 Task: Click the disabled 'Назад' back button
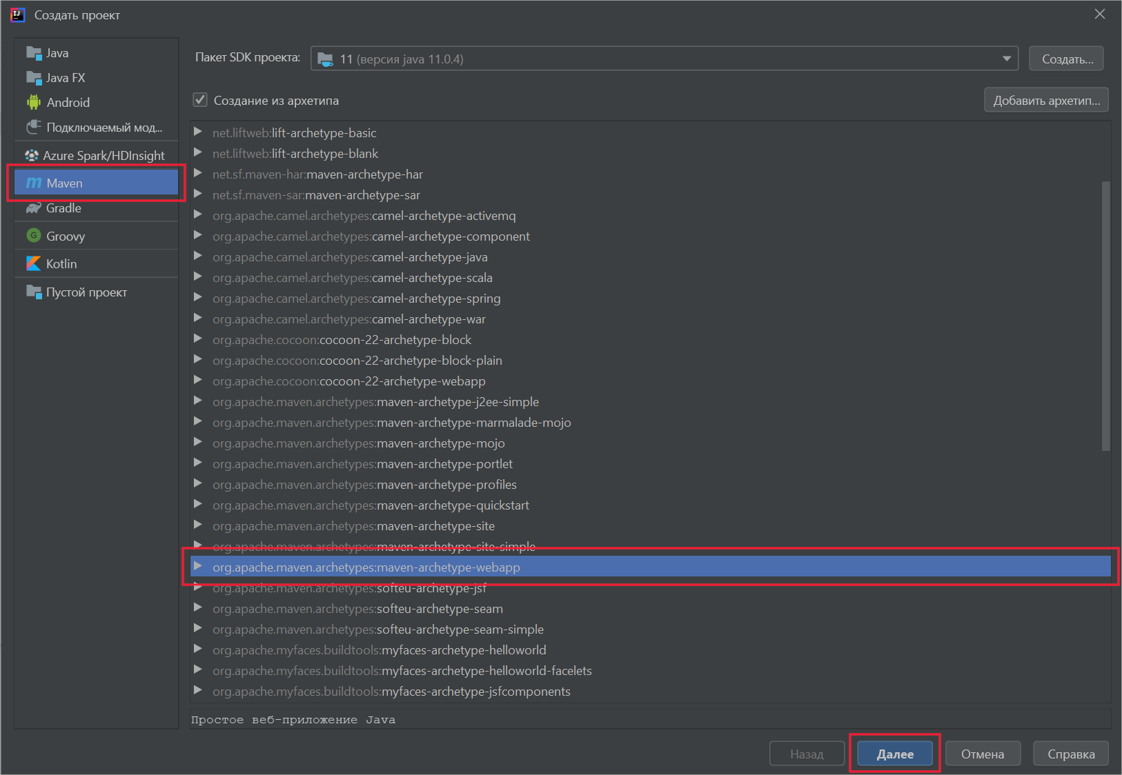pyautogui.click(x=807, y=754)
